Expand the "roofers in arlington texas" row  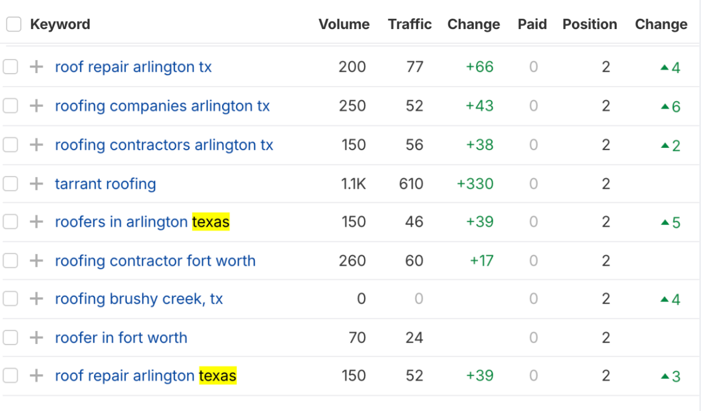[35, 222]
